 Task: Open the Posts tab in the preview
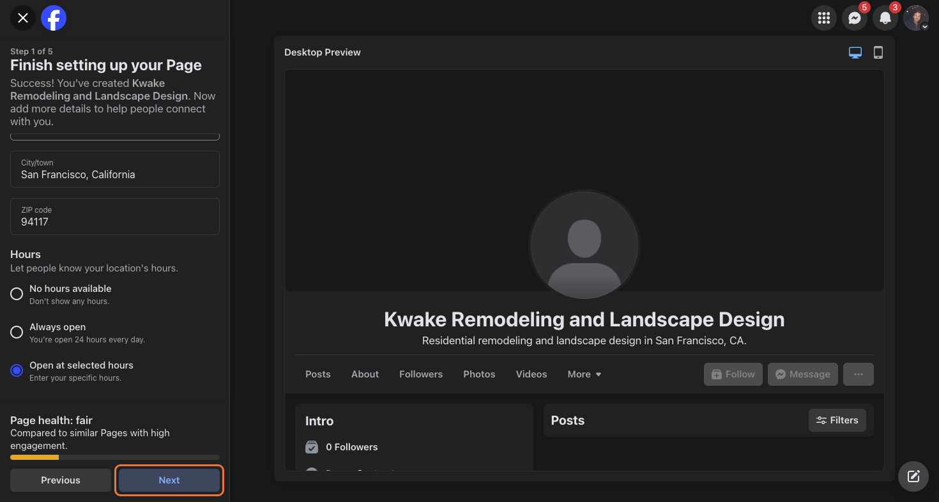[318, 374]
